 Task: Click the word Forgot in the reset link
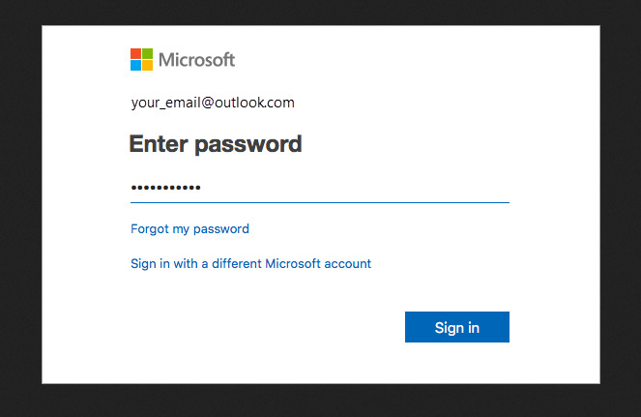[150, 228]
